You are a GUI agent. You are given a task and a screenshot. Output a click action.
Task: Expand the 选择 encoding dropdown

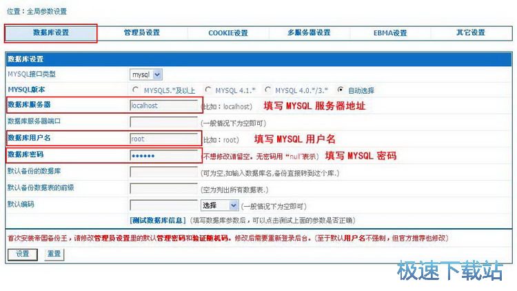point(220,205)
